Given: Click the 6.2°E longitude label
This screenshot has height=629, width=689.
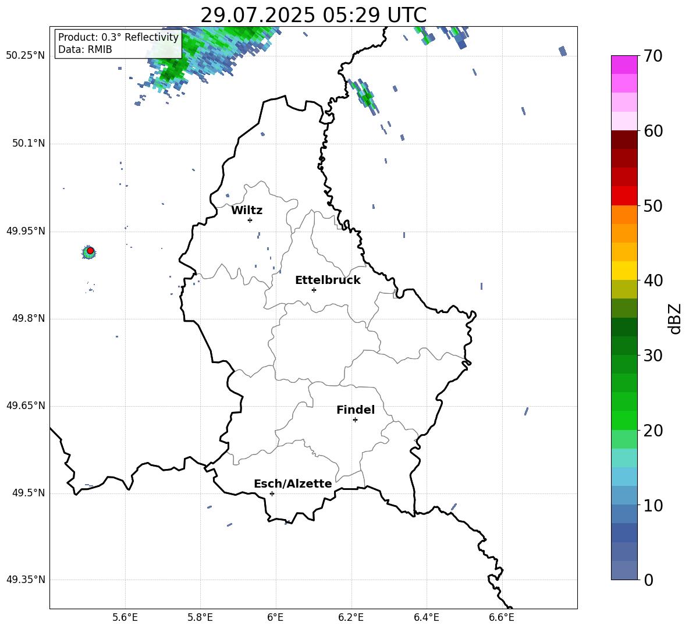Looking at the screenshot, I should 351,617.
